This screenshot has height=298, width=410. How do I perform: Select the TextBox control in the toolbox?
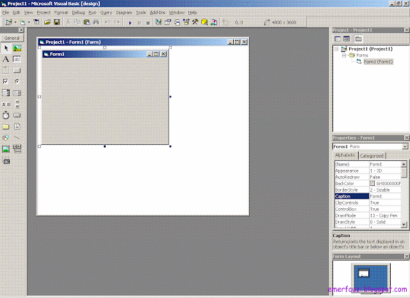[17, 59]
